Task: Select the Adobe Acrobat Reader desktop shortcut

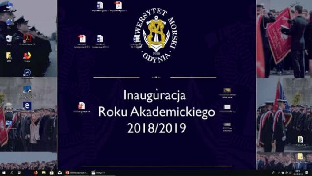Action: point(27,40)
